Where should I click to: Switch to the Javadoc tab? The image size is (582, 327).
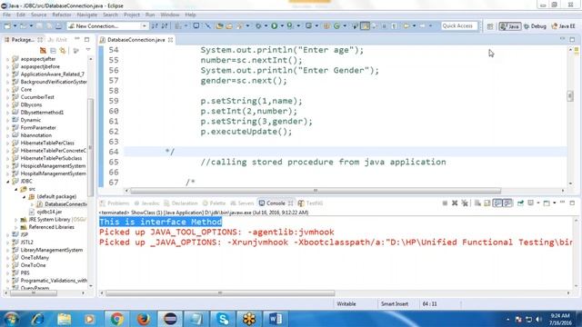pos(147,203)
